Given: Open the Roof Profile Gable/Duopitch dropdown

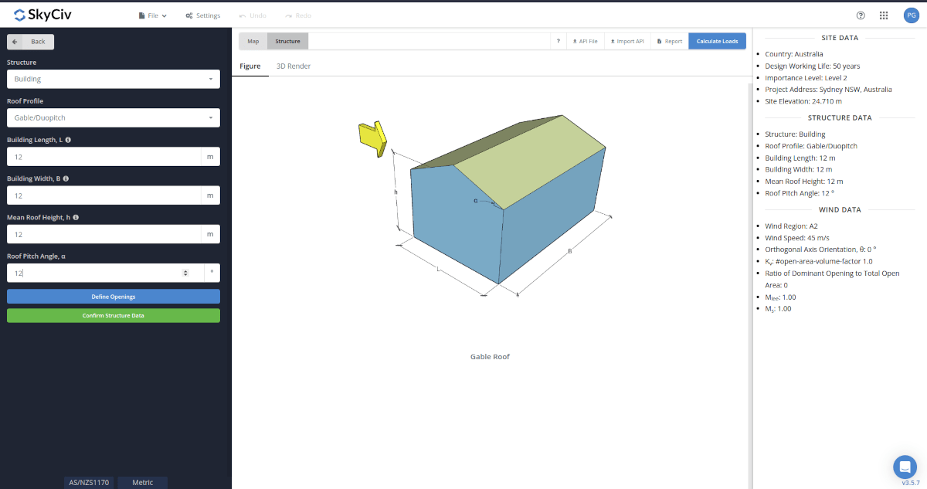Looking at the screenshot, I should click(113, 117).
